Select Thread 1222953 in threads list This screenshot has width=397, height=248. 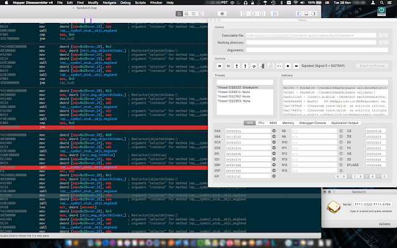point(245,101)
